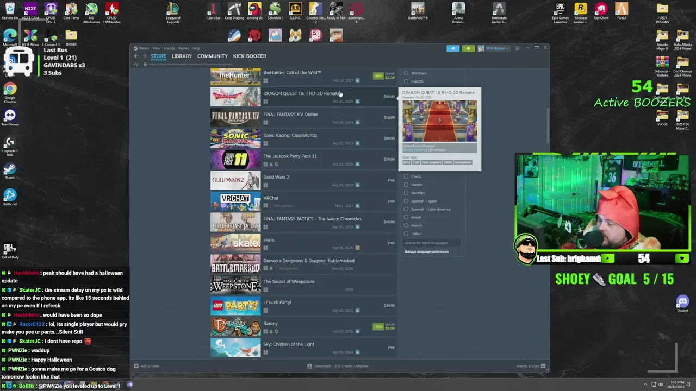Open Discord icon on desktop
Viewport: 696px width, 391px height.
pos(682,304)
